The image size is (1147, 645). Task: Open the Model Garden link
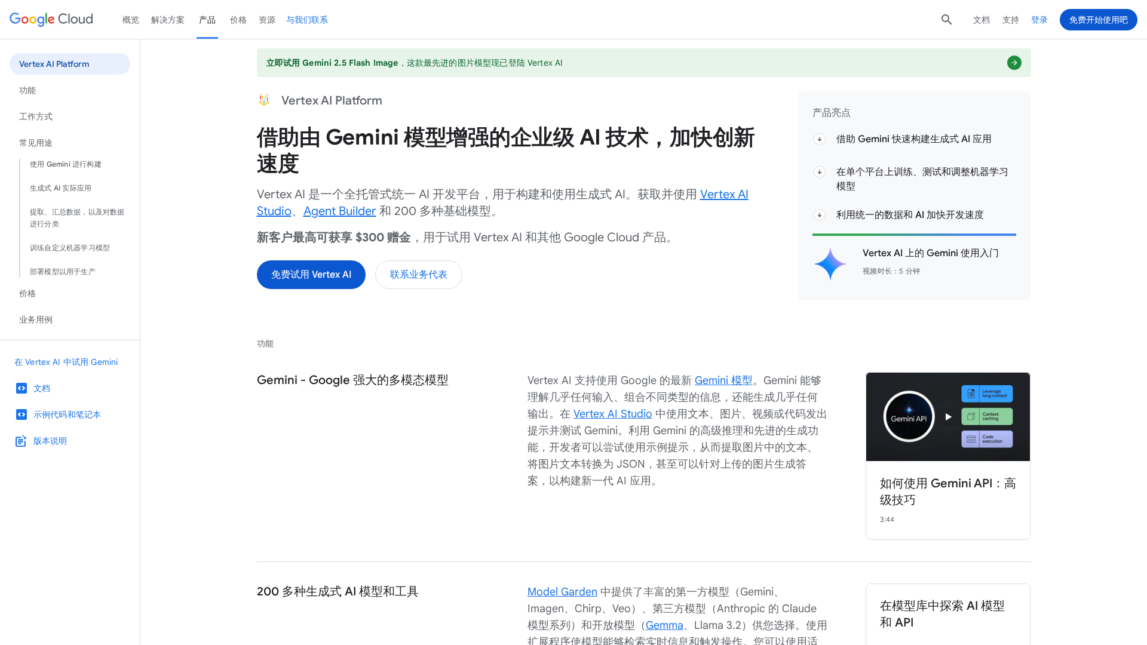[562, 591]
